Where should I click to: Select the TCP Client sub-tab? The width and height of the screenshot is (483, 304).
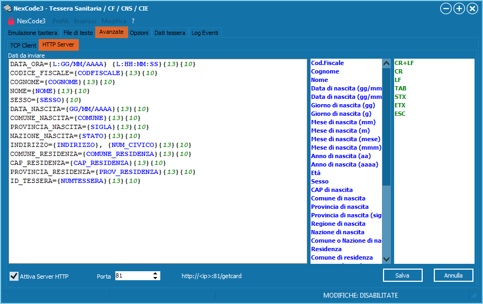click(23, 45)
